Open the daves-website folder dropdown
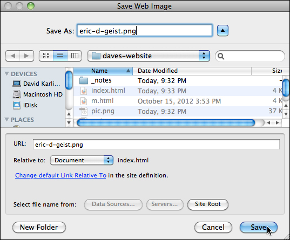Screen dimensions: 290x240 click(149, 56)
